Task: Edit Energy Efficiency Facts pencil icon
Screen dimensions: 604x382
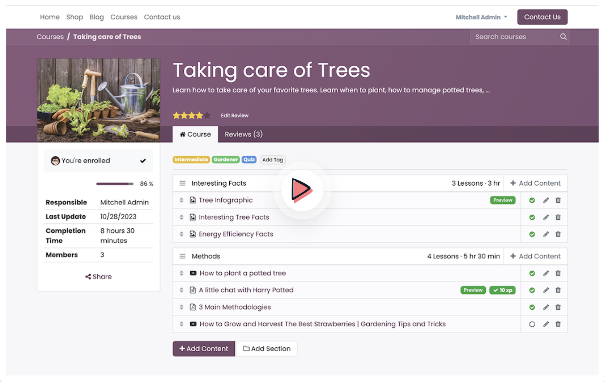Action: pyautogui.click(x=546, y=234)
